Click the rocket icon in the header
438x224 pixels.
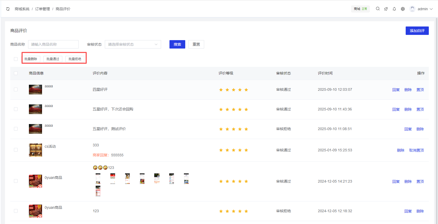click(386, 9)
